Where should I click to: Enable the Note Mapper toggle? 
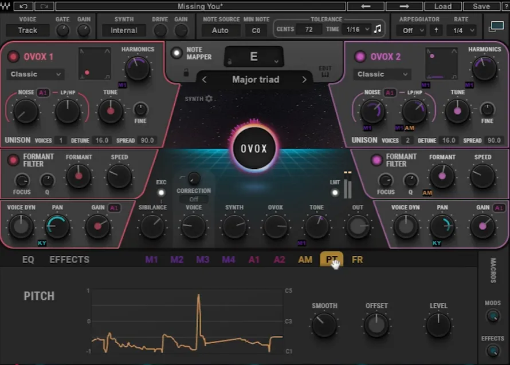176,53
